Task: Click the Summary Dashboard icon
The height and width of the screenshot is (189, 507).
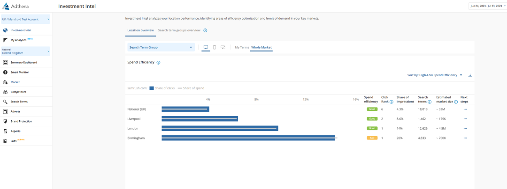Action: [5, 63]
